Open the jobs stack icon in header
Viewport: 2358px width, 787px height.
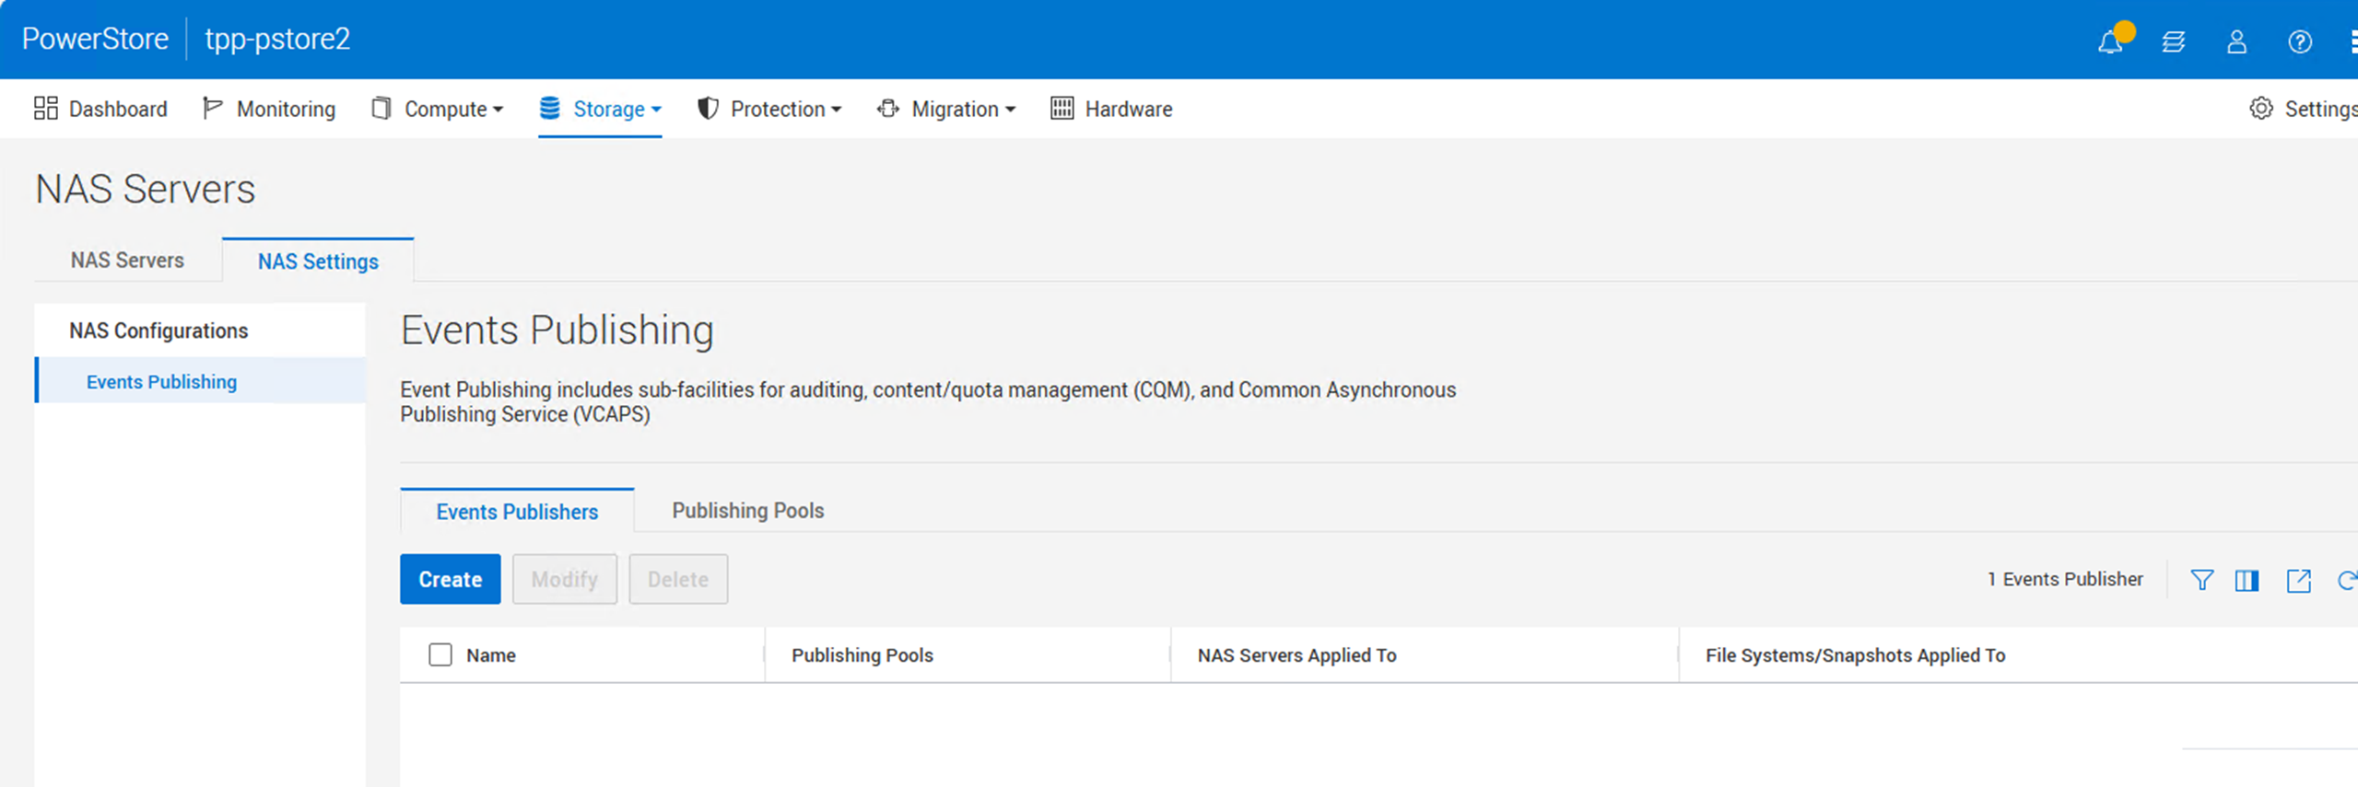[x=2174, y=42]
